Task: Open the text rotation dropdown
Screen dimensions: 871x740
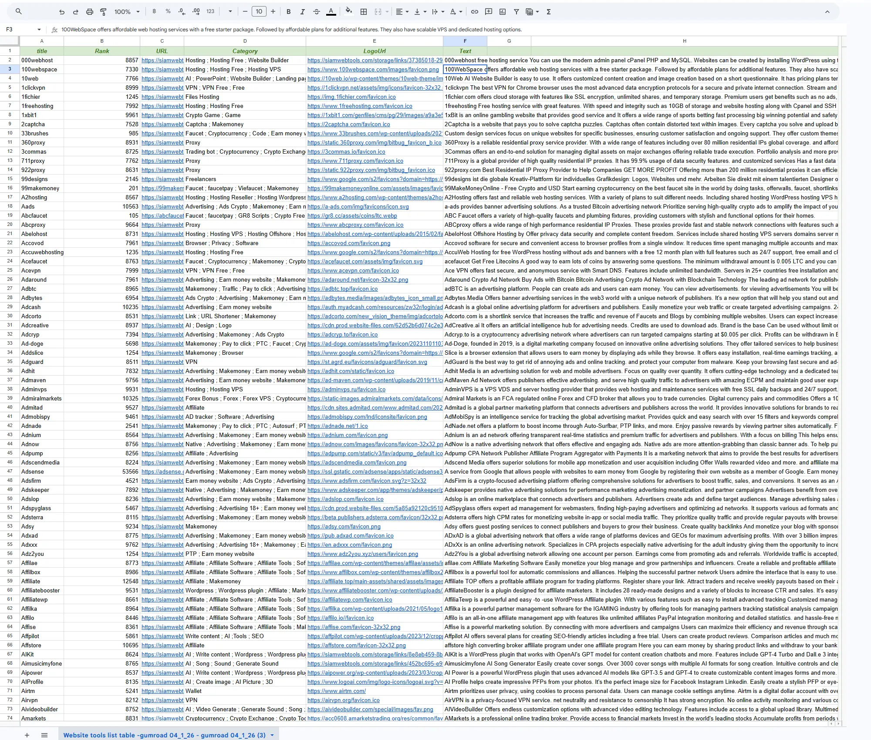Action: click(x=456, y=12)
